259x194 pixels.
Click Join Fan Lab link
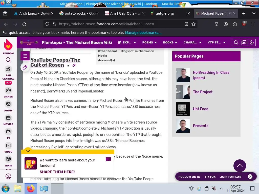click(231, 177)
